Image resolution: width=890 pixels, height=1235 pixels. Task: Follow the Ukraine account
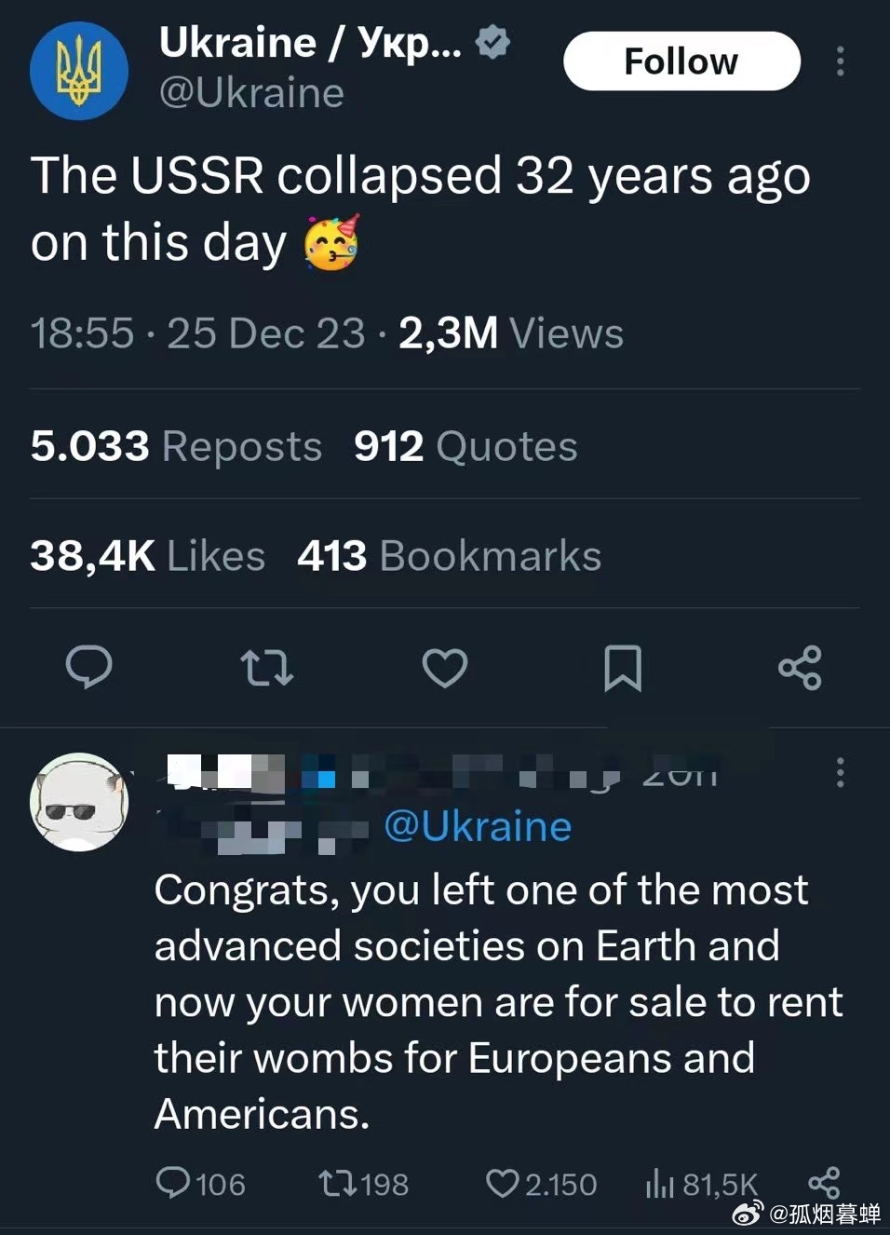coord(681,61)
